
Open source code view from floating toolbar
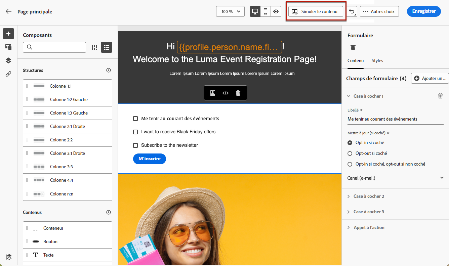[x=226, y=93]
